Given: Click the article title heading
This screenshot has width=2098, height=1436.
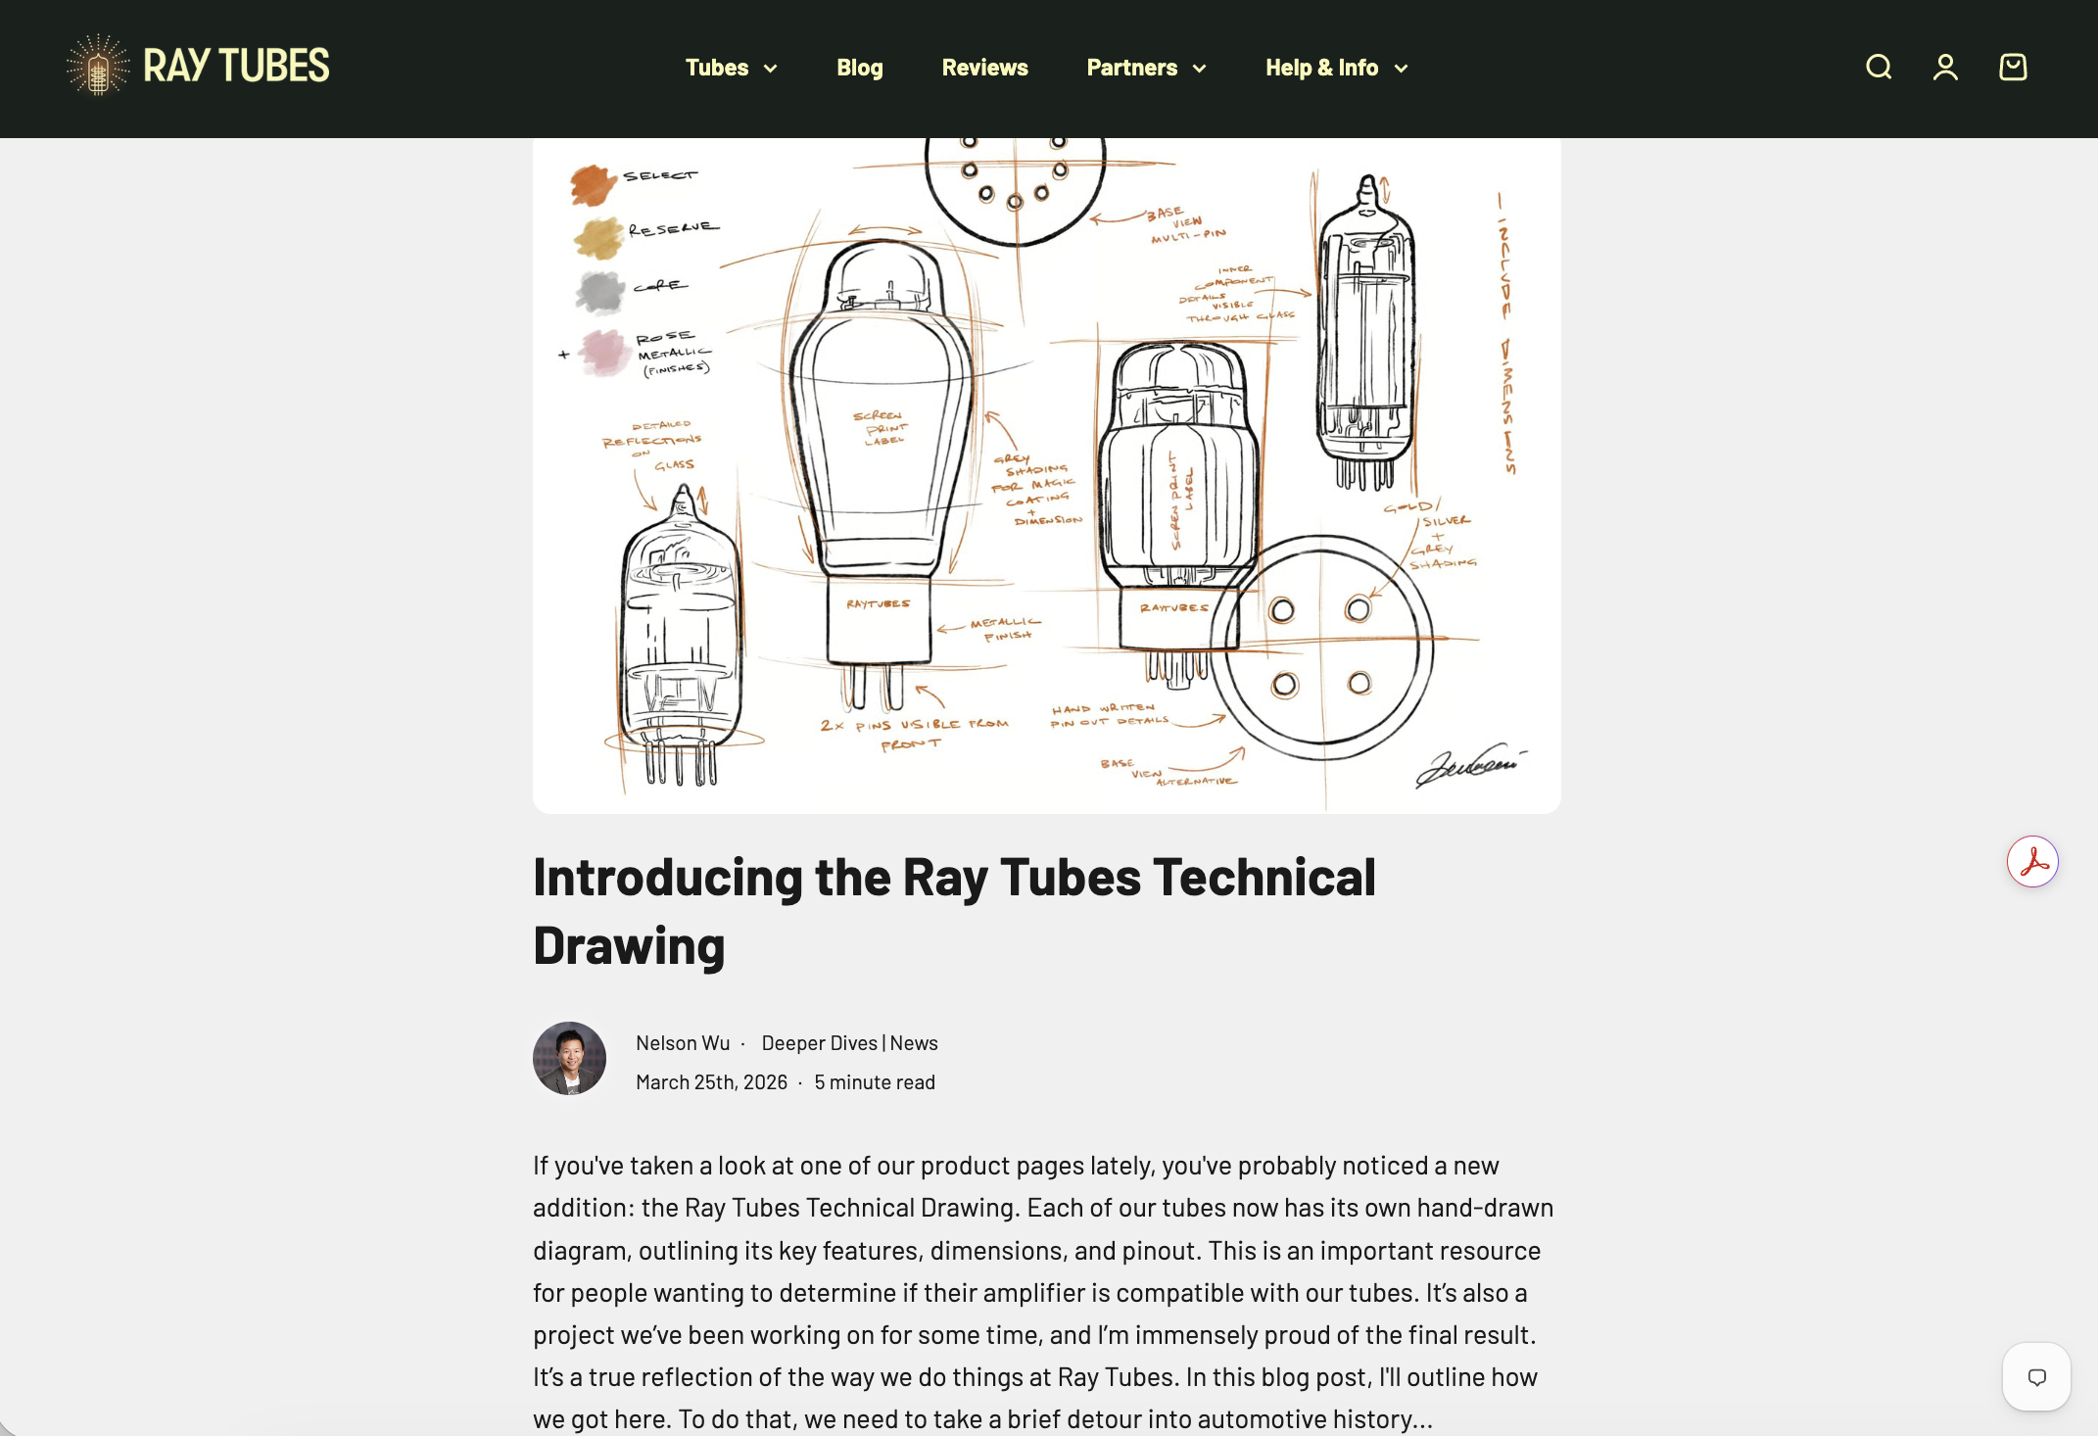Looking at the screenshot, I should 954,911.
